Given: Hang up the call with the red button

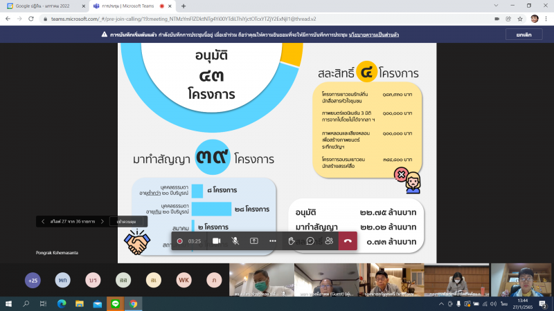Looking at the screenshot, I should point(348,241).
